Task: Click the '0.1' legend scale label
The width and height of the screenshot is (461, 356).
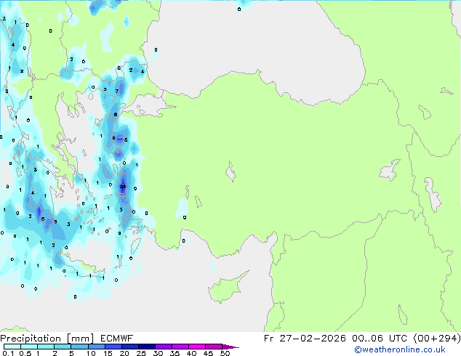Action: coord(8,353)
